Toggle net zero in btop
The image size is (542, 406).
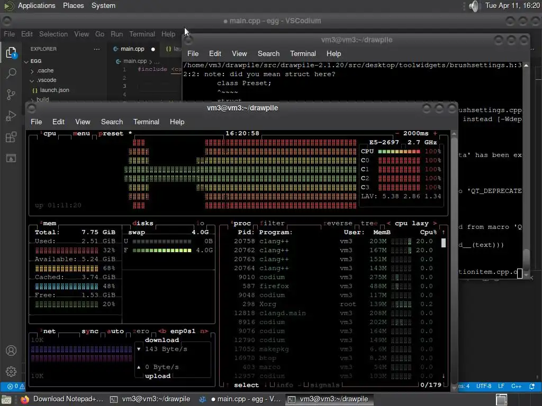coord(141,331)
